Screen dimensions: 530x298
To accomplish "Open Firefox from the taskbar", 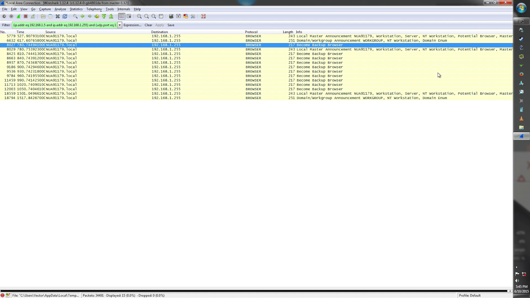I will [x=521, y=74].
